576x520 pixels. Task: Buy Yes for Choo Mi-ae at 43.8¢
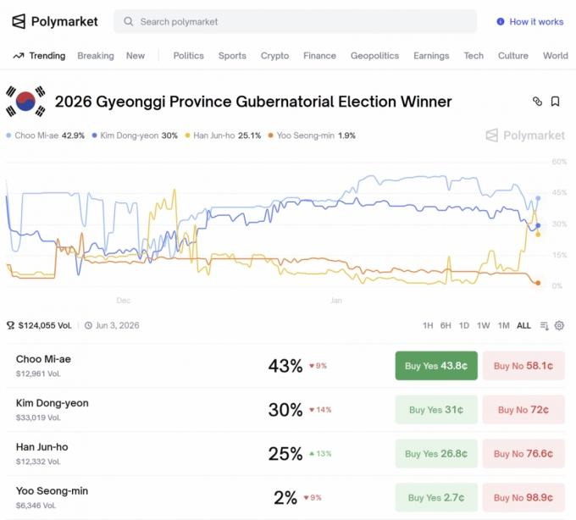pos(436,366)
